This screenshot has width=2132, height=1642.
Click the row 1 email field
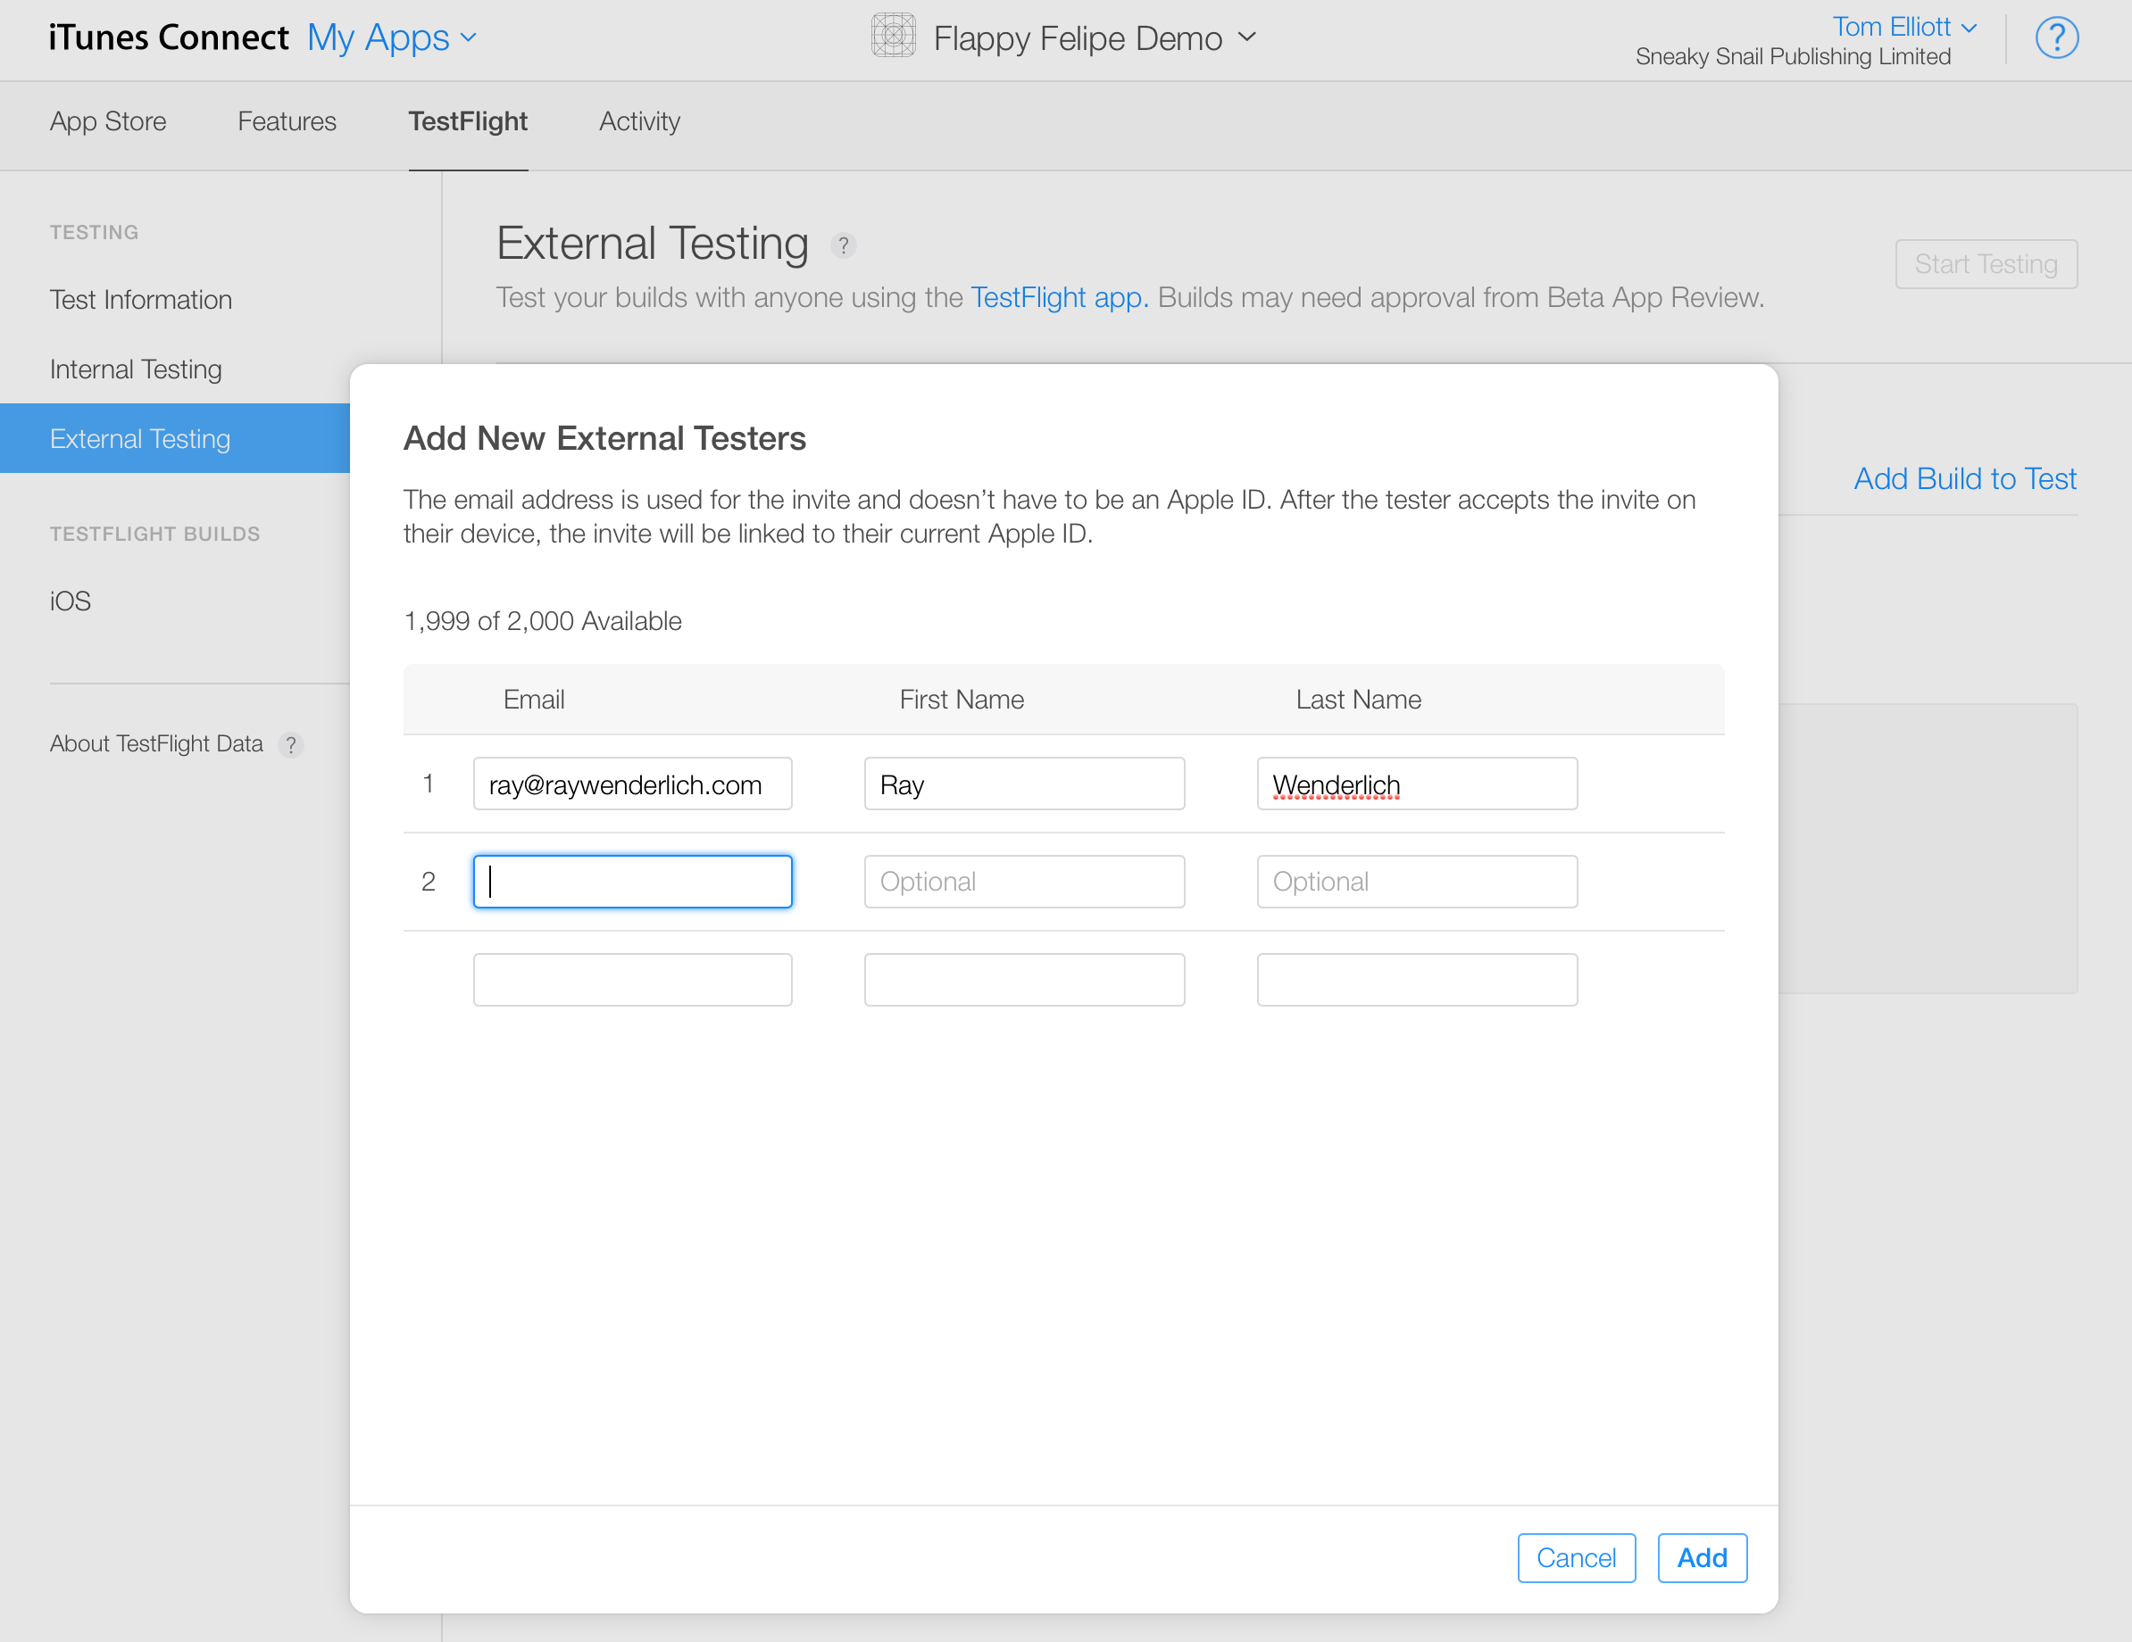pyautogui.click(x=633, y=784)
